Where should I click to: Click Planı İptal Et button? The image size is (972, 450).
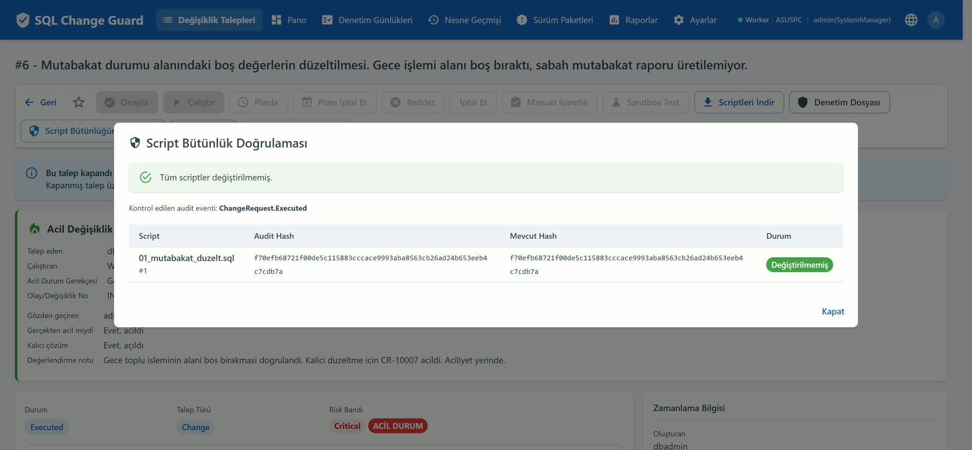tap(335, 102)
